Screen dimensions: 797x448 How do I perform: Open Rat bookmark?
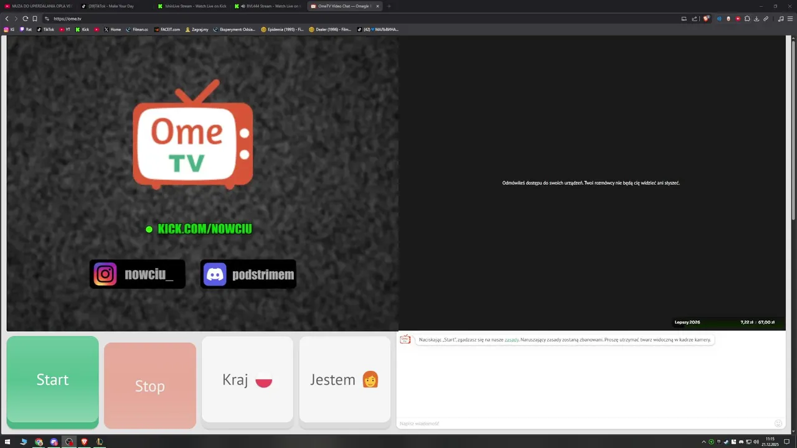click(x=26, y=29)
